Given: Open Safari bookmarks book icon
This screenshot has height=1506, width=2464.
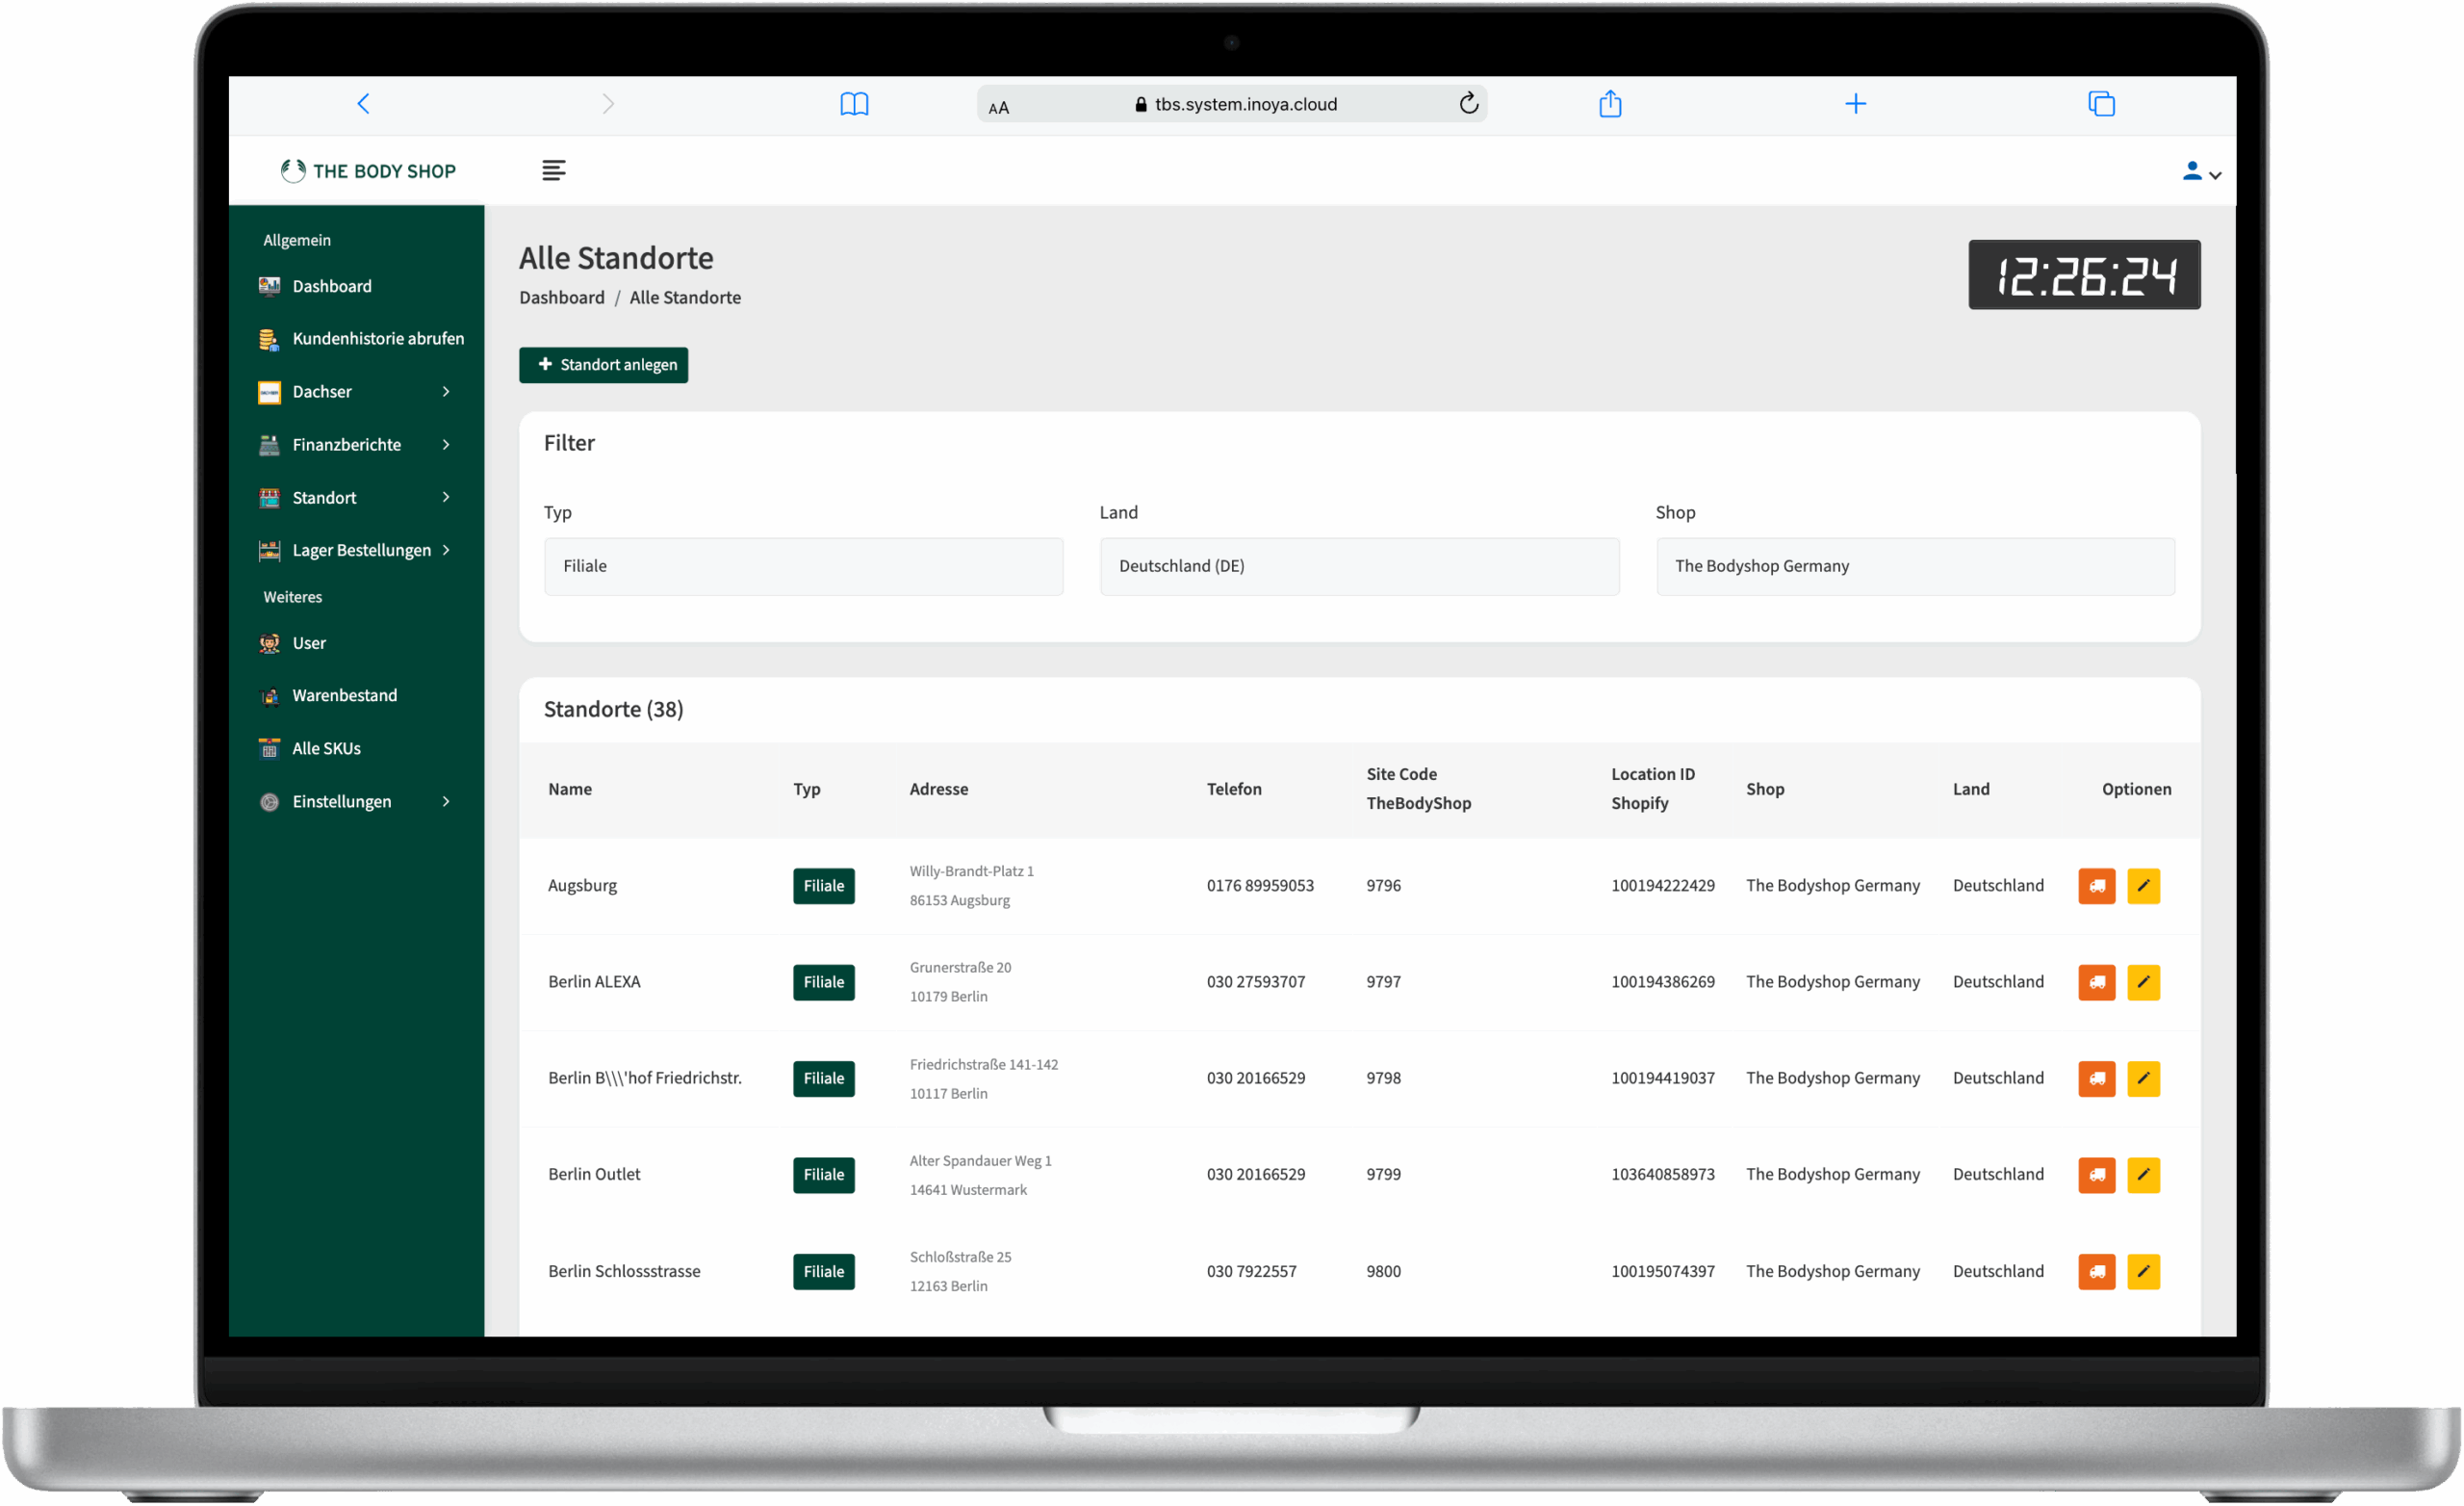Looking at the screenshot, I should click(854, 104).
